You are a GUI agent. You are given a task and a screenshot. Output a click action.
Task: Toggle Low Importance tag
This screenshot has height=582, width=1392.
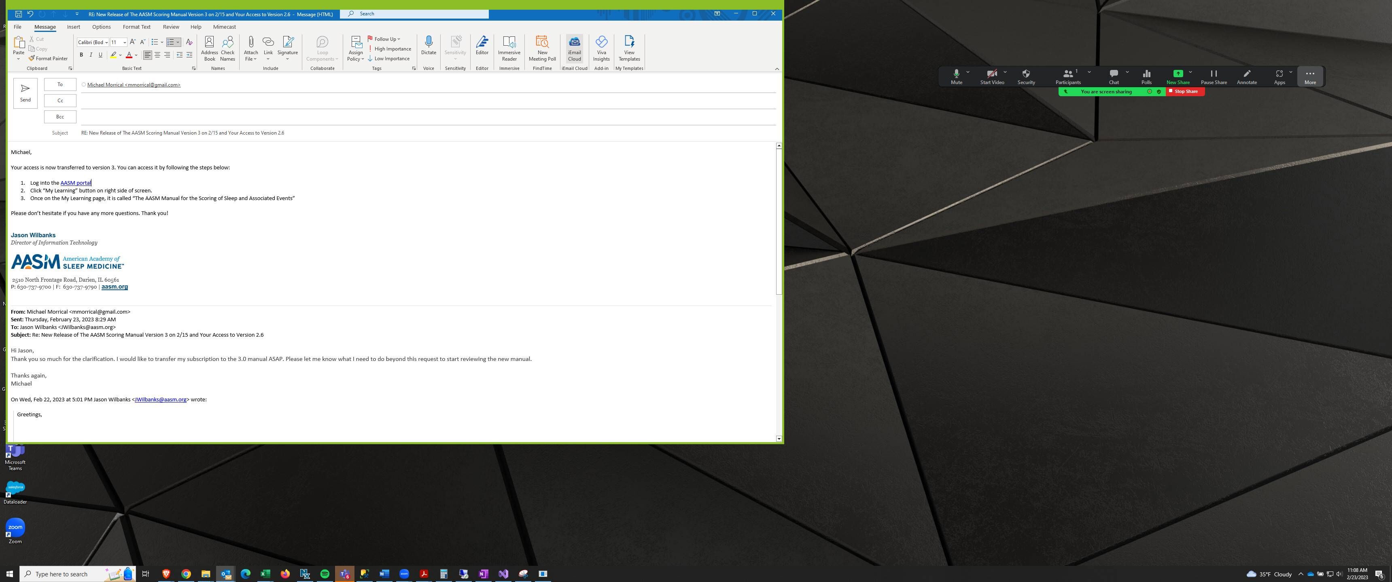pyautogui.click(x=388, y=58)
